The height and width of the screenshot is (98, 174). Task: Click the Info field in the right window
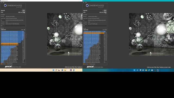(97, 26)
